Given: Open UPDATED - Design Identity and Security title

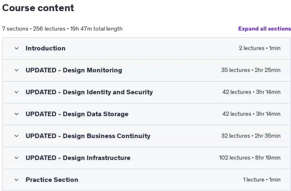Looking at the screenshot, I should tap(89, 92).
